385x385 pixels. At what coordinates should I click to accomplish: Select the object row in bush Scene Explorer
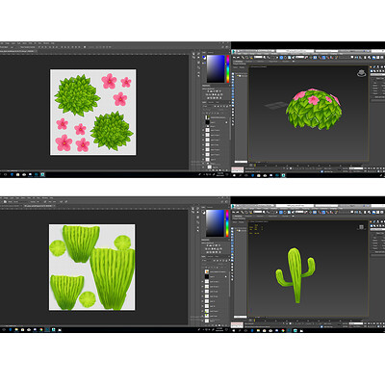[x=242, y=76]
